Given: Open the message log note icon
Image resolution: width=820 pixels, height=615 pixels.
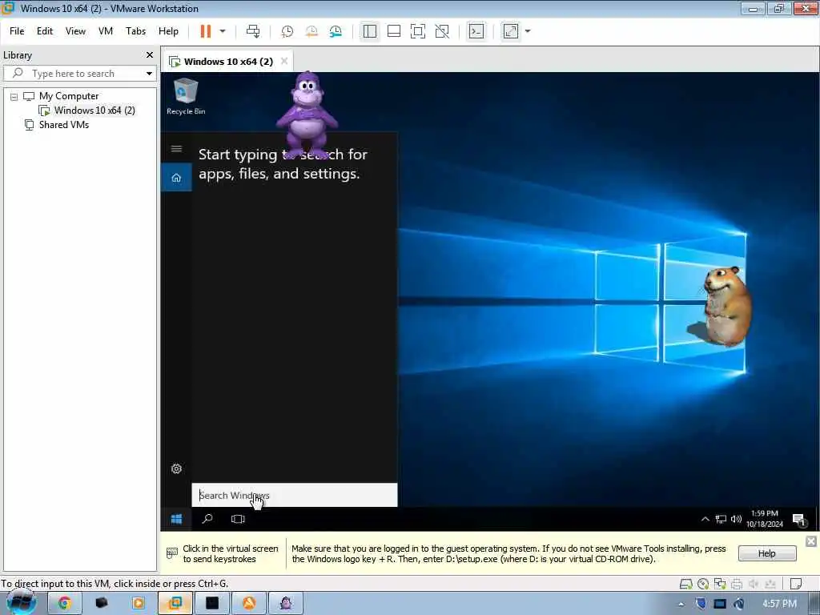Looking at the screenshot, I should pyautogui.click(x=796, y=584).
